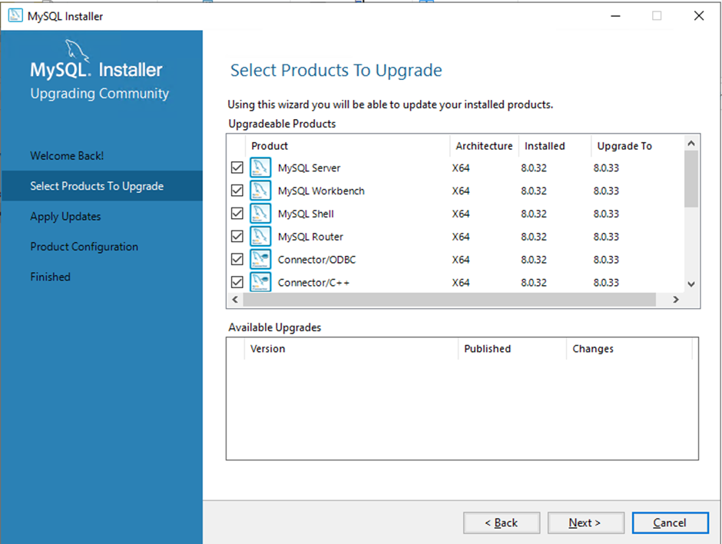Viewport: 722px width, 544px height.
Task: Click the MySQL dolphin logo in sidebar
Action: (x=76, y=51)
